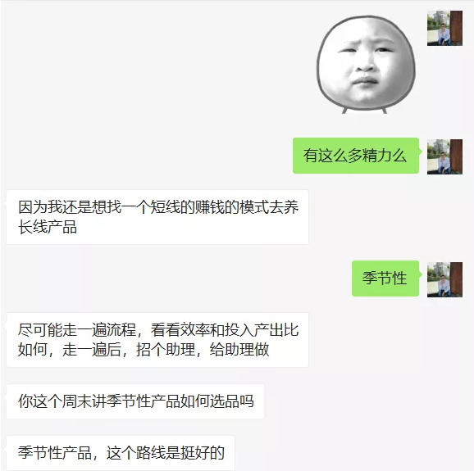Select message 季节性产品，这个路线是挺好的
The image size is (474, 471).
[121, 453]
